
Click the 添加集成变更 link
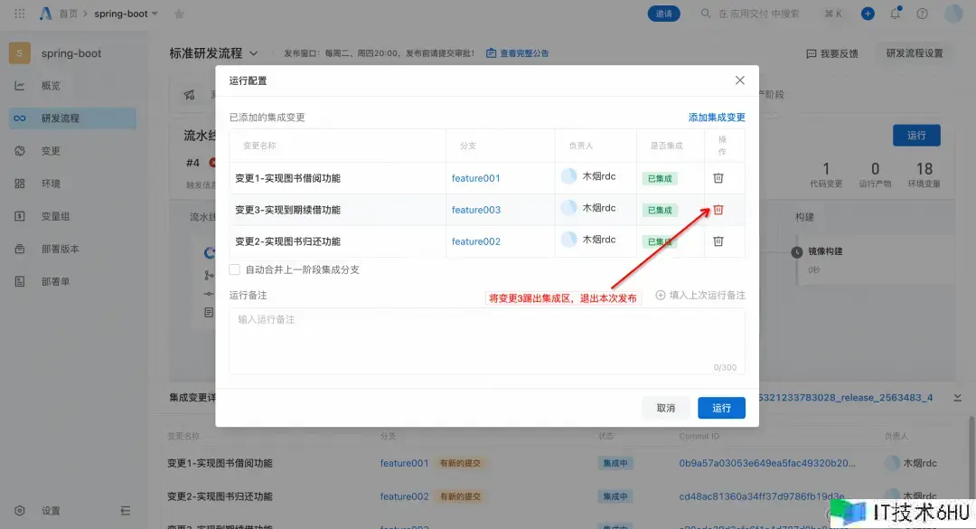(x=717, y=118)
